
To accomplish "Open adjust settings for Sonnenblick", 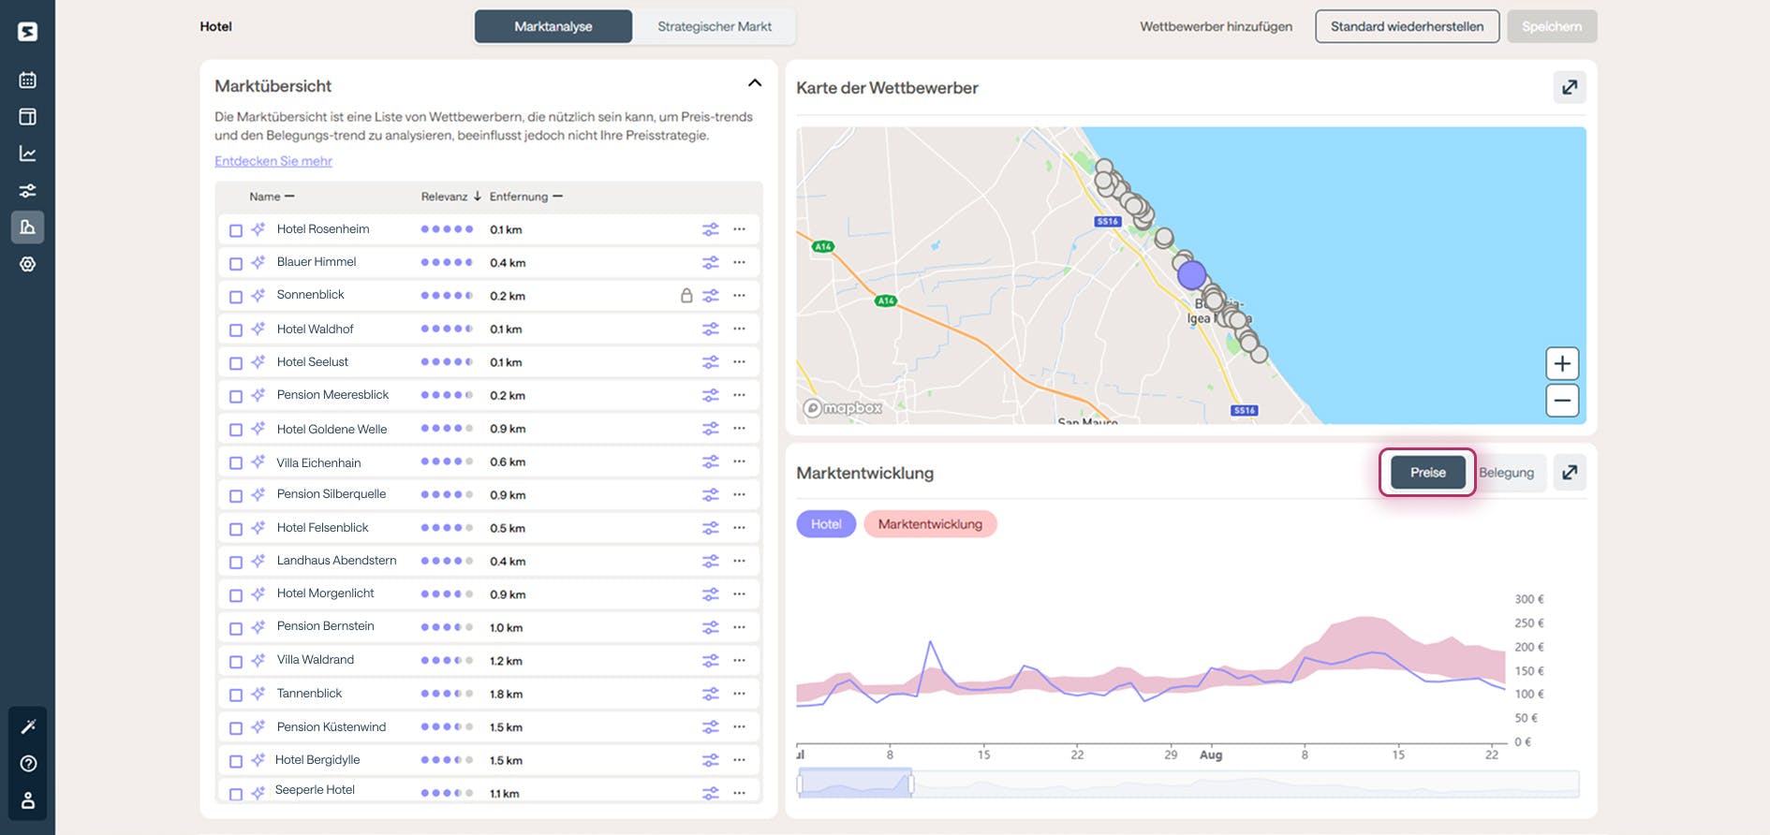I will [711, 296].
